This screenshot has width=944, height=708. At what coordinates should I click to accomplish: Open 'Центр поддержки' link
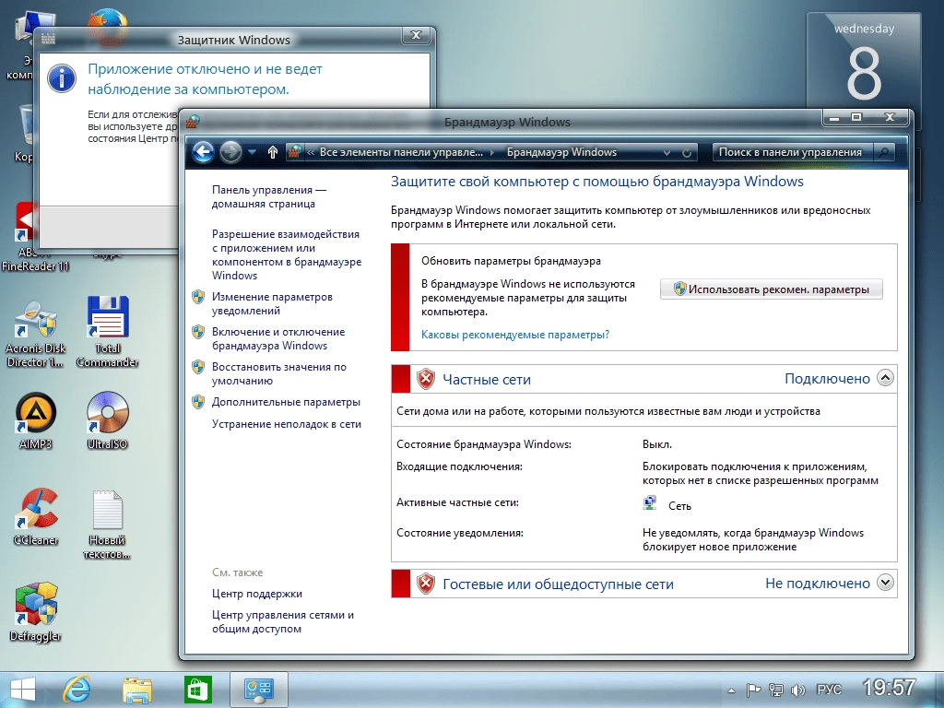click(257, 594)
